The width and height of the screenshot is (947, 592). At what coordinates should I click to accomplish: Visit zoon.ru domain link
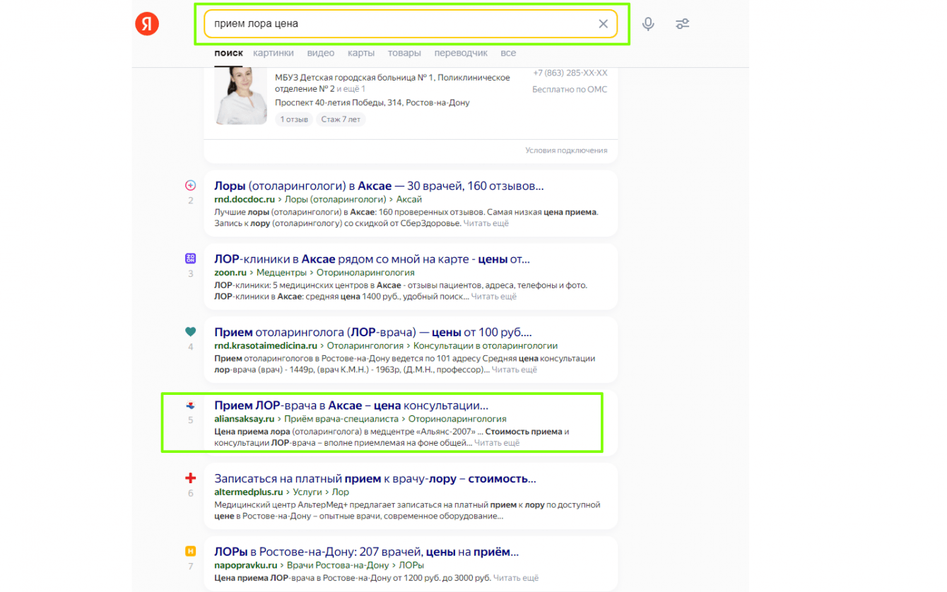click(x=230, y=272)
